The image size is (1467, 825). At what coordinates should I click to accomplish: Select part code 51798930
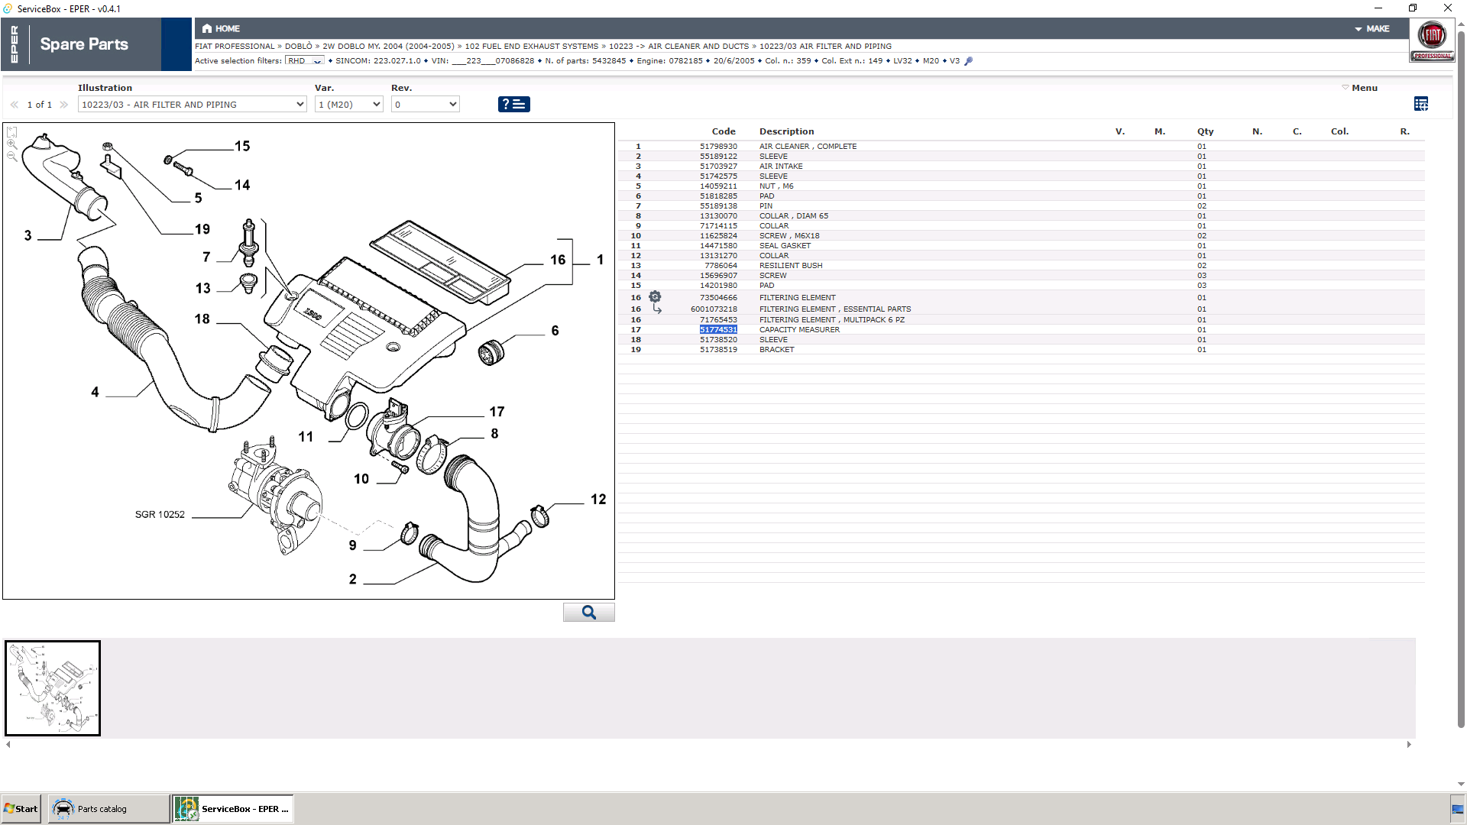(718, 147)
